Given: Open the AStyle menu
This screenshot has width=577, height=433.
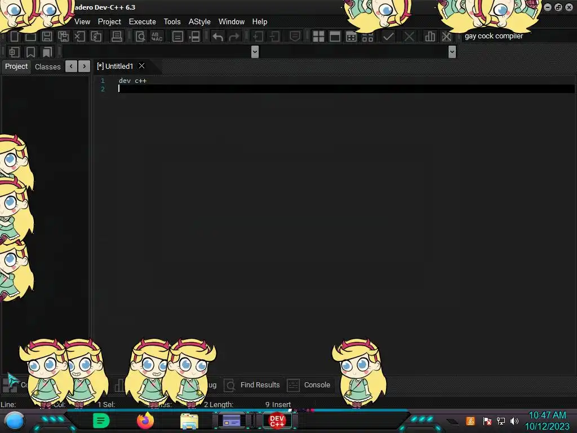Looking at the screenshot, I should click(x=199, y=22).
